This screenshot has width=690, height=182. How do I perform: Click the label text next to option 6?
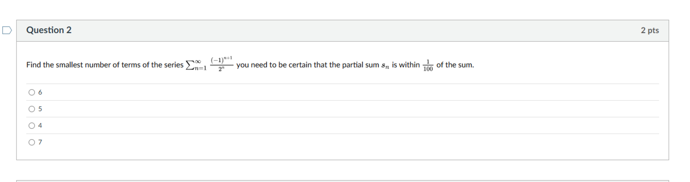(x=40, y=92)
